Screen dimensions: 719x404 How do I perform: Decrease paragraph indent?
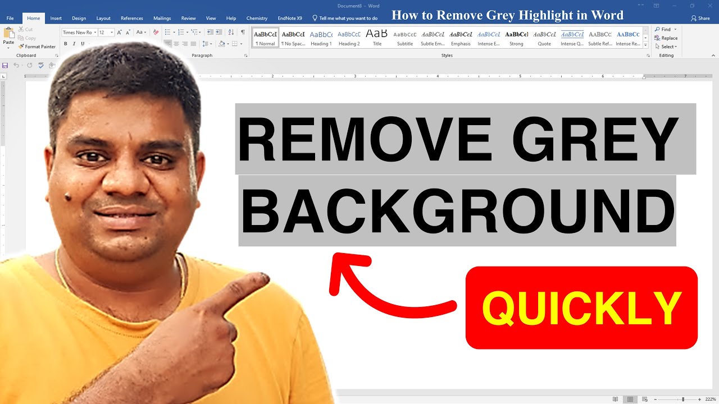[x=210, y=33]
